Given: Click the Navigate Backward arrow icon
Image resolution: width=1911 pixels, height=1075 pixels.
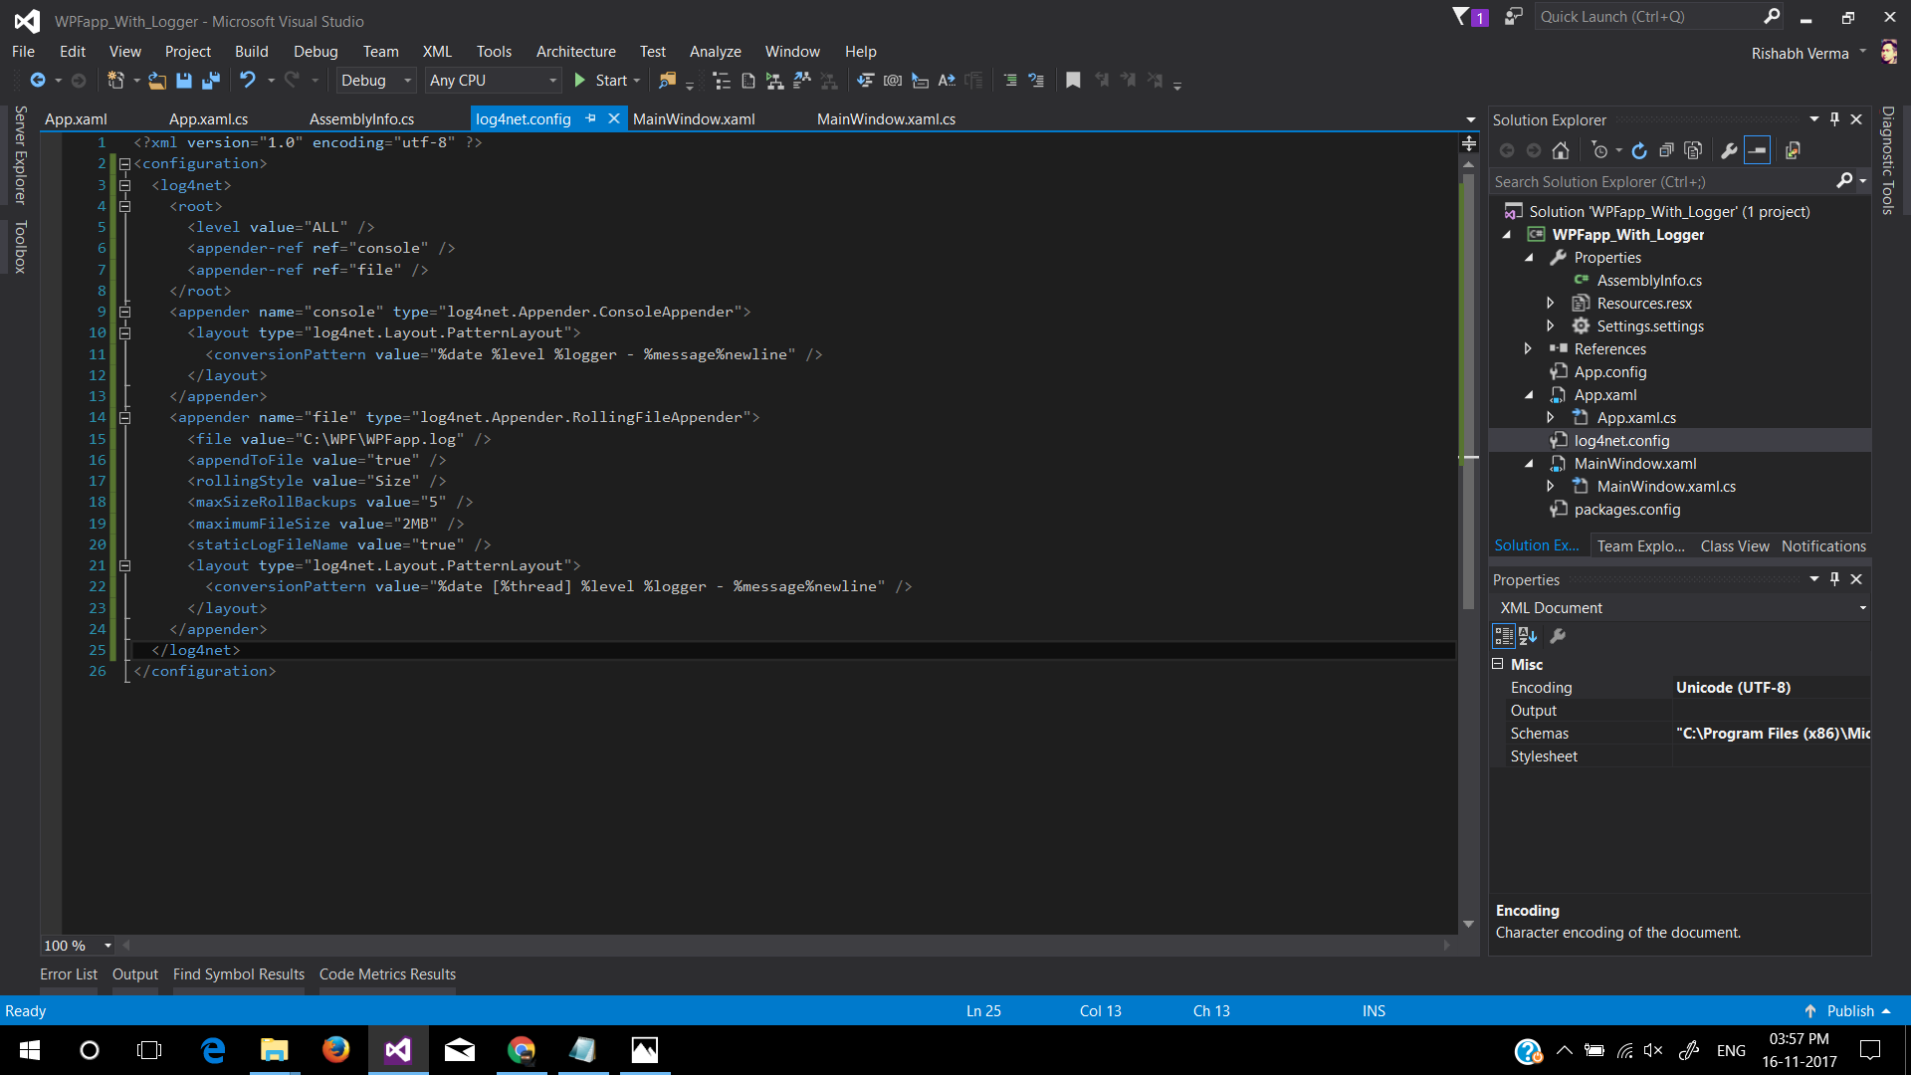Looking at the screenshot, I should click(x=37, y=80).
